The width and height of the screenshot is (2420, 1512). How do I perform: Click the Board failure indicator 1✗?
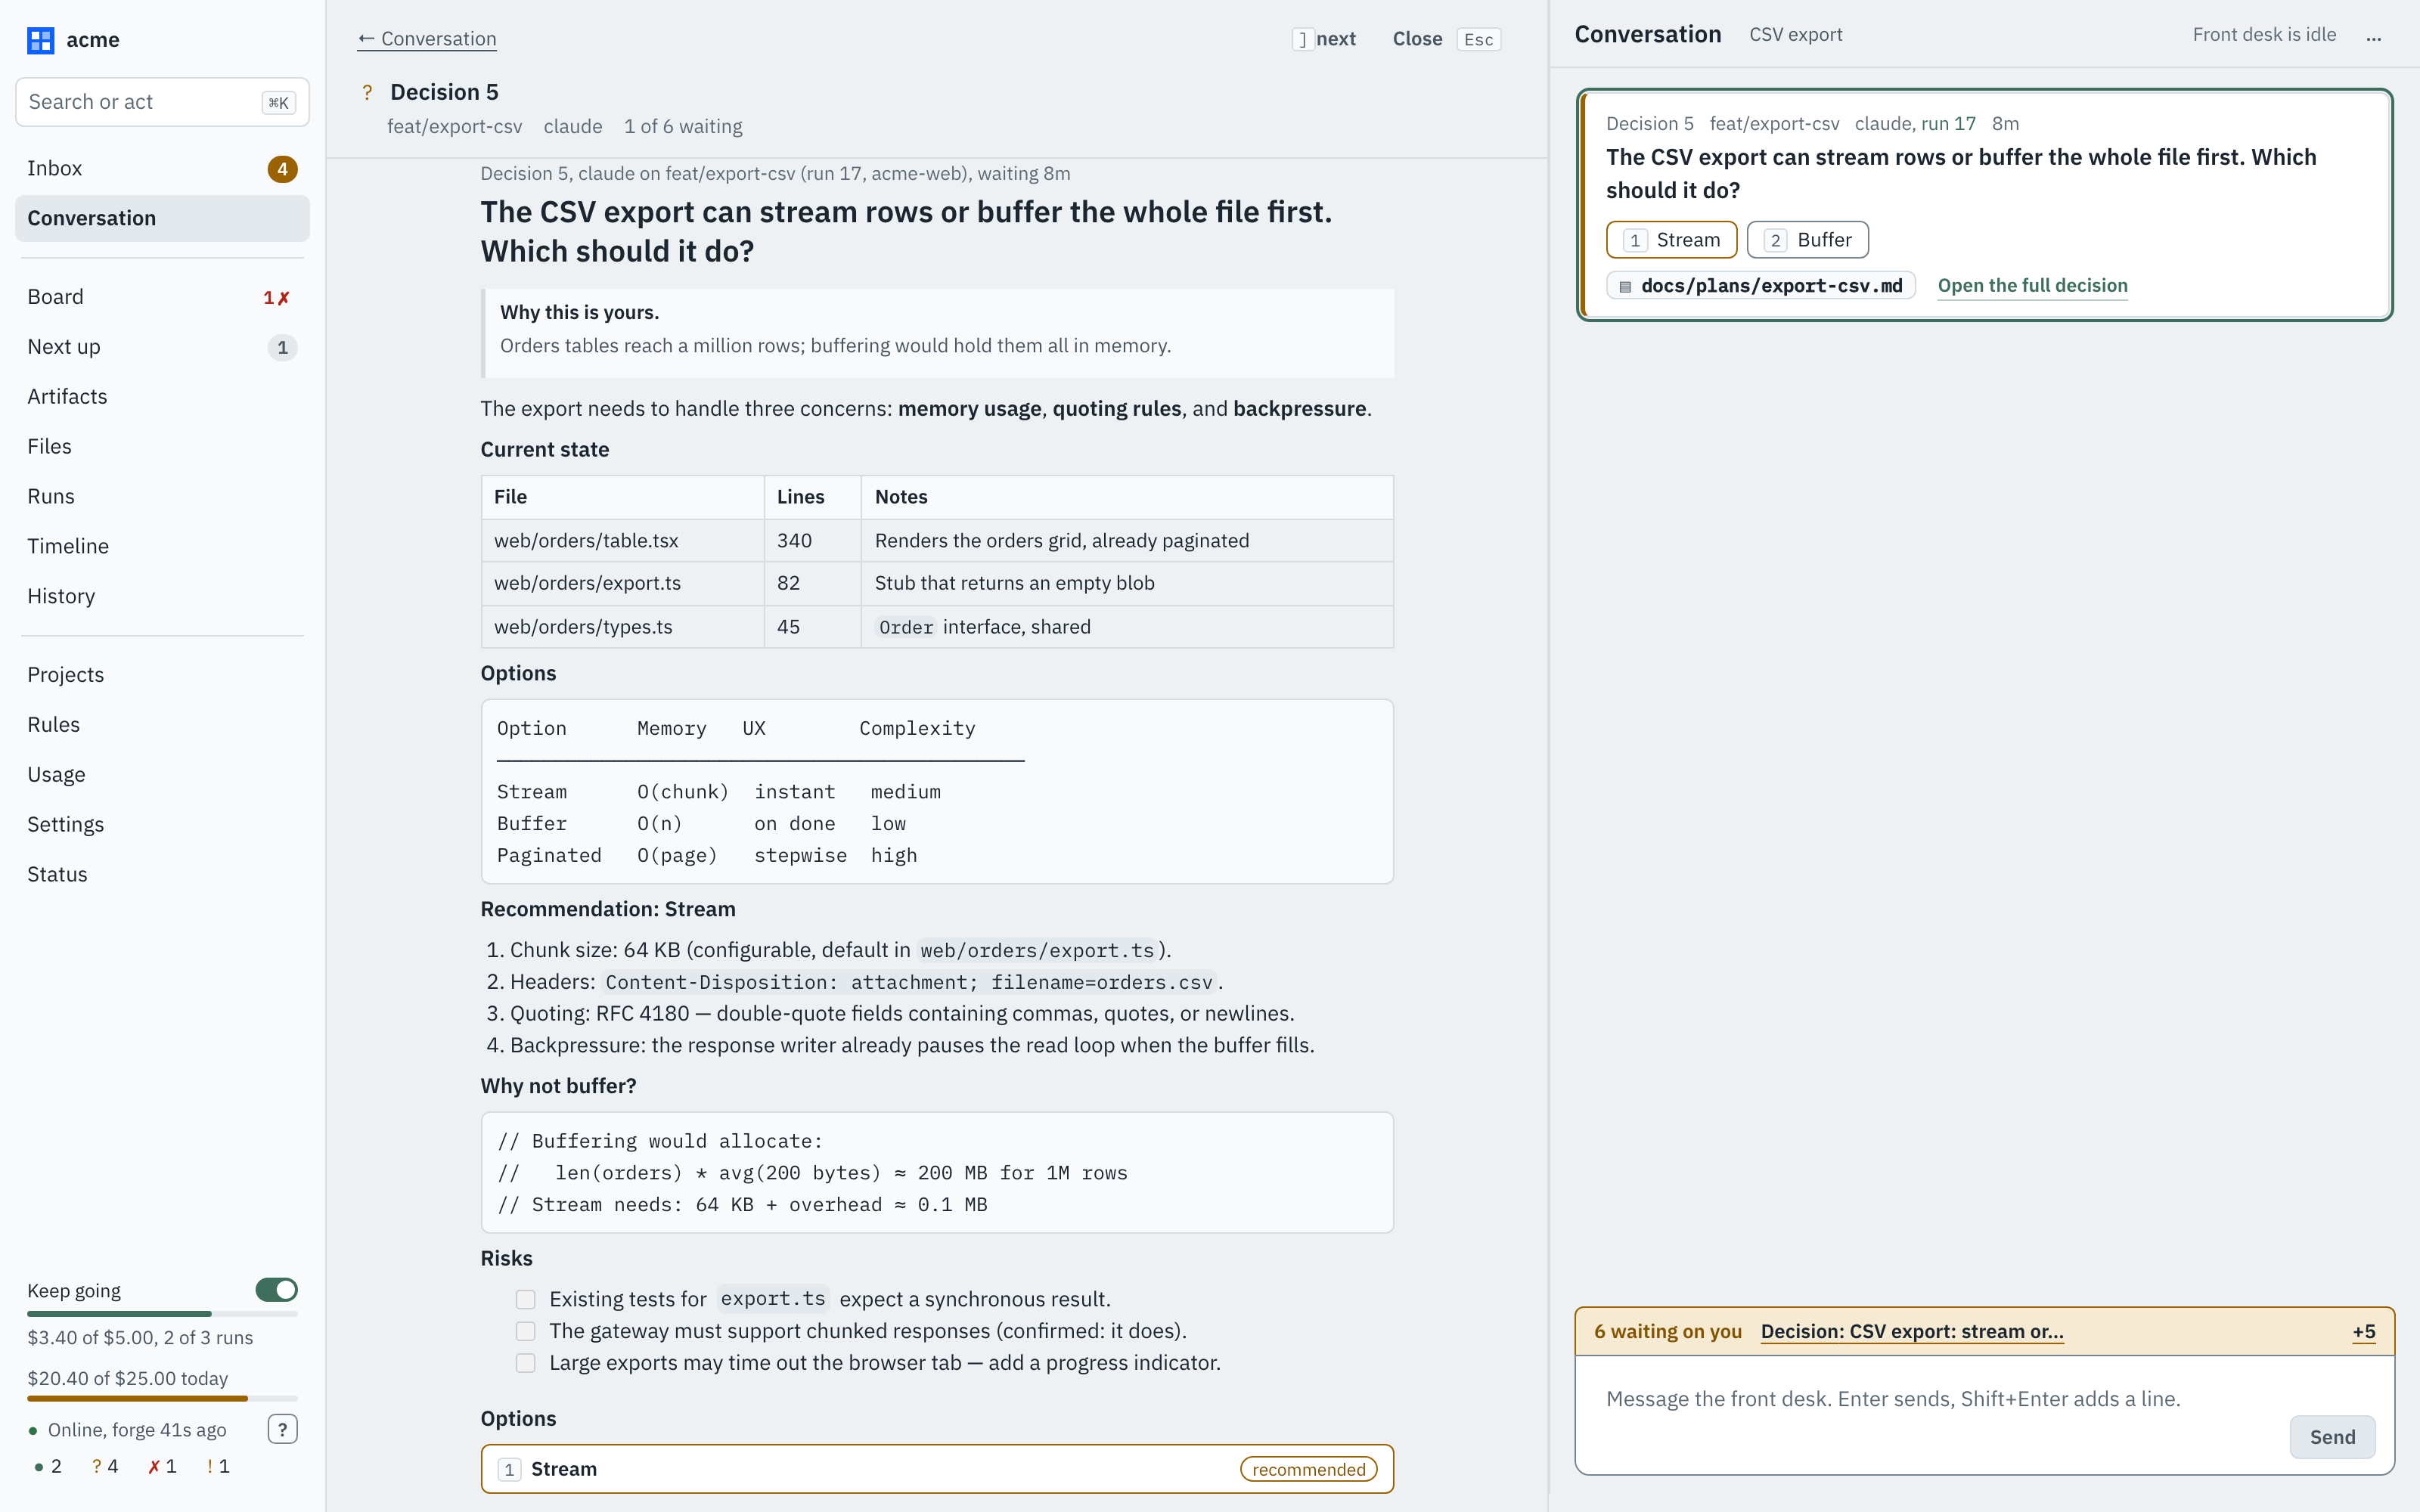click(x=276, y=298)
